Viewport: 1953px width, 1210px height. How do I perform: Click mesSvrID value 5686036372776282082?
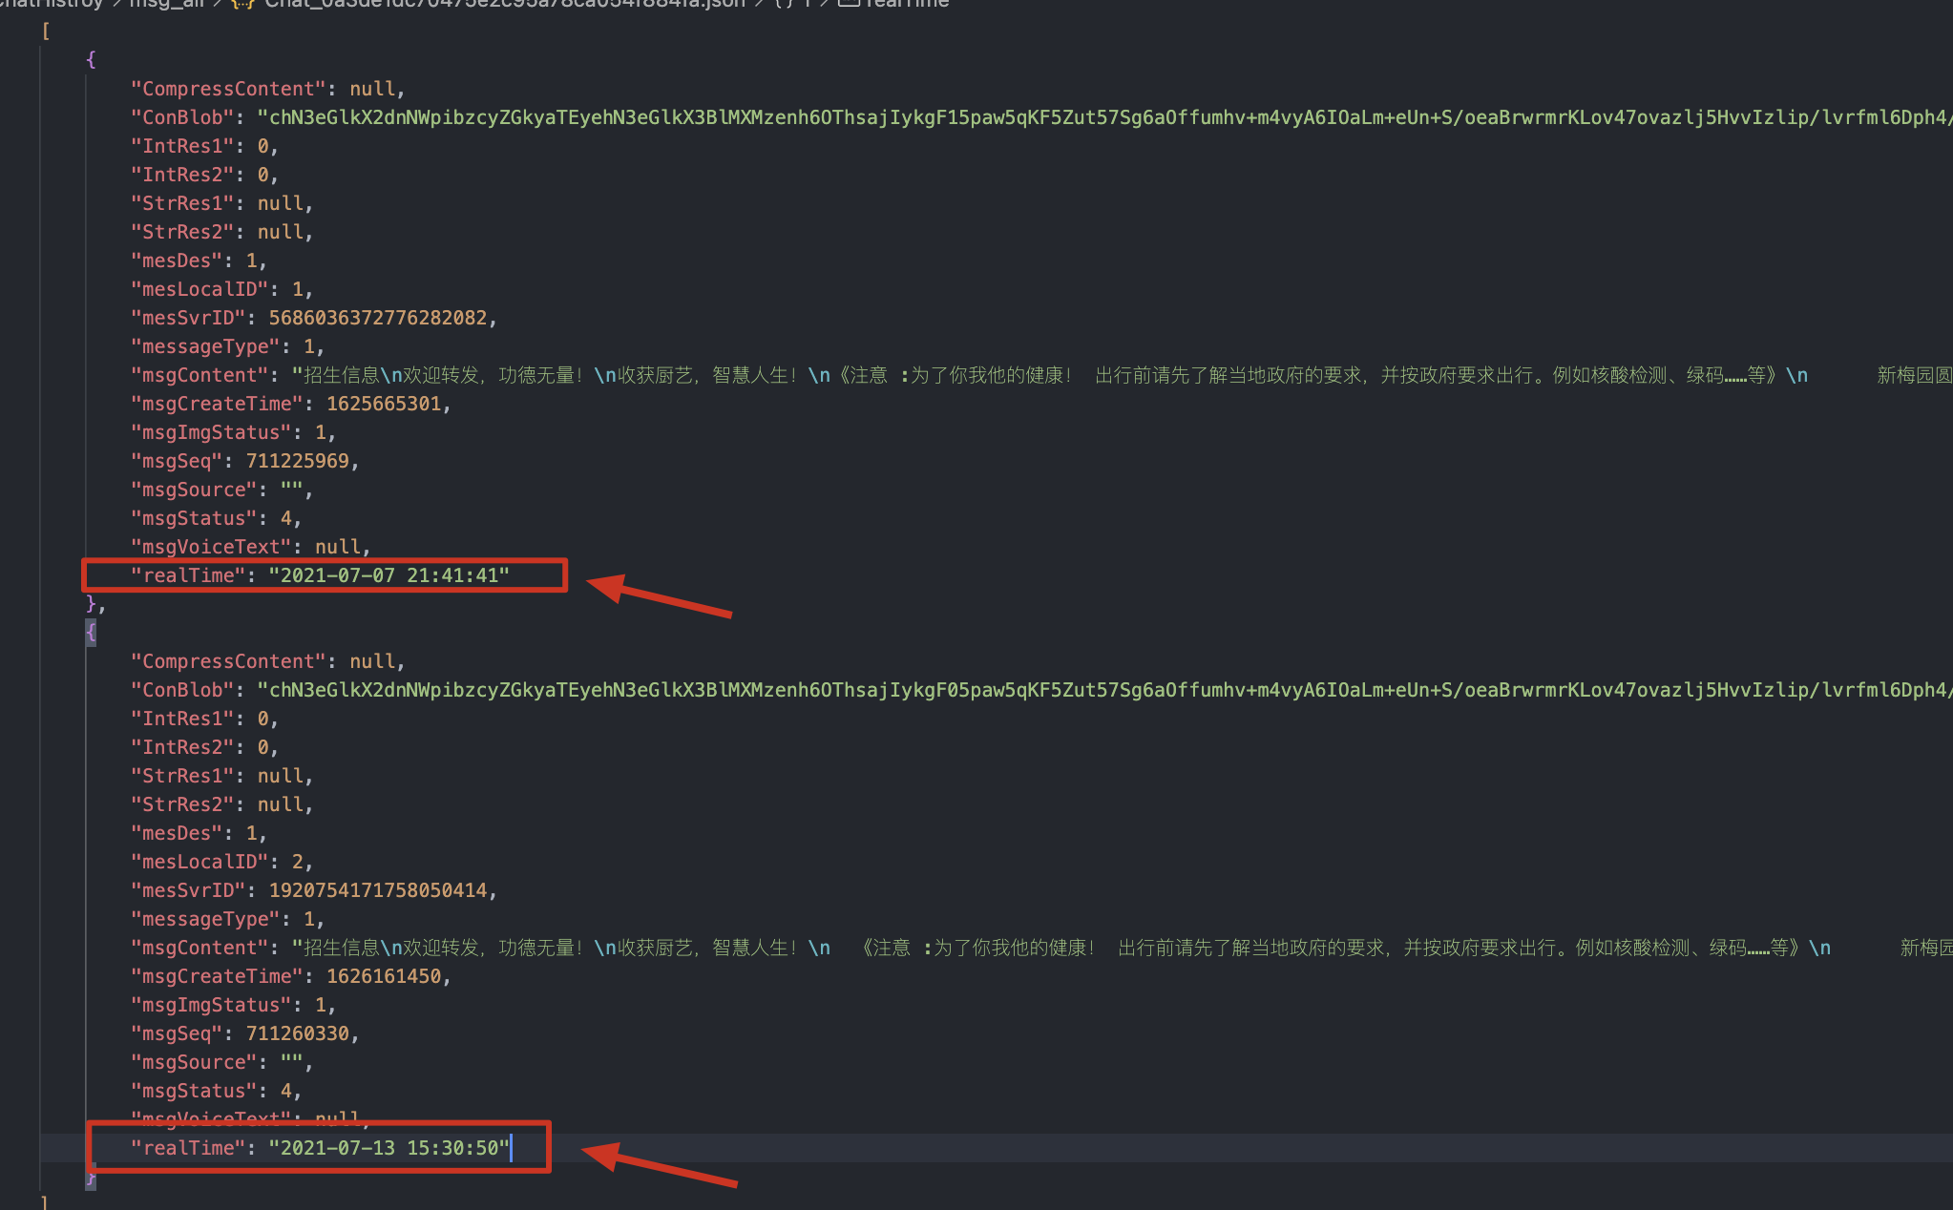tap(378, 318)
